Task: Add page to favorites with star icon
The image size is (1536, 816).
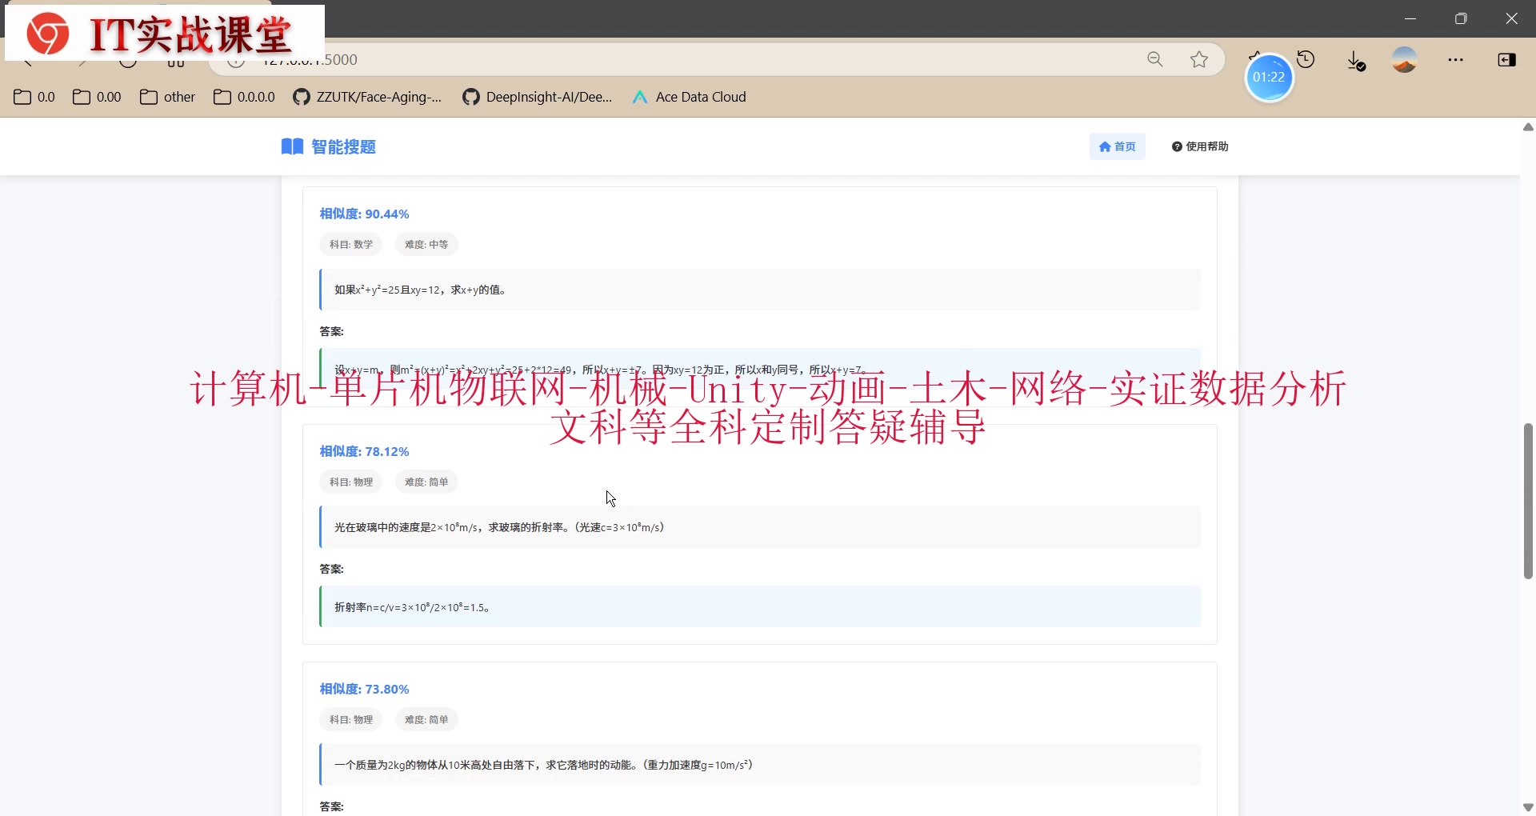Action: pos(1198,59)
